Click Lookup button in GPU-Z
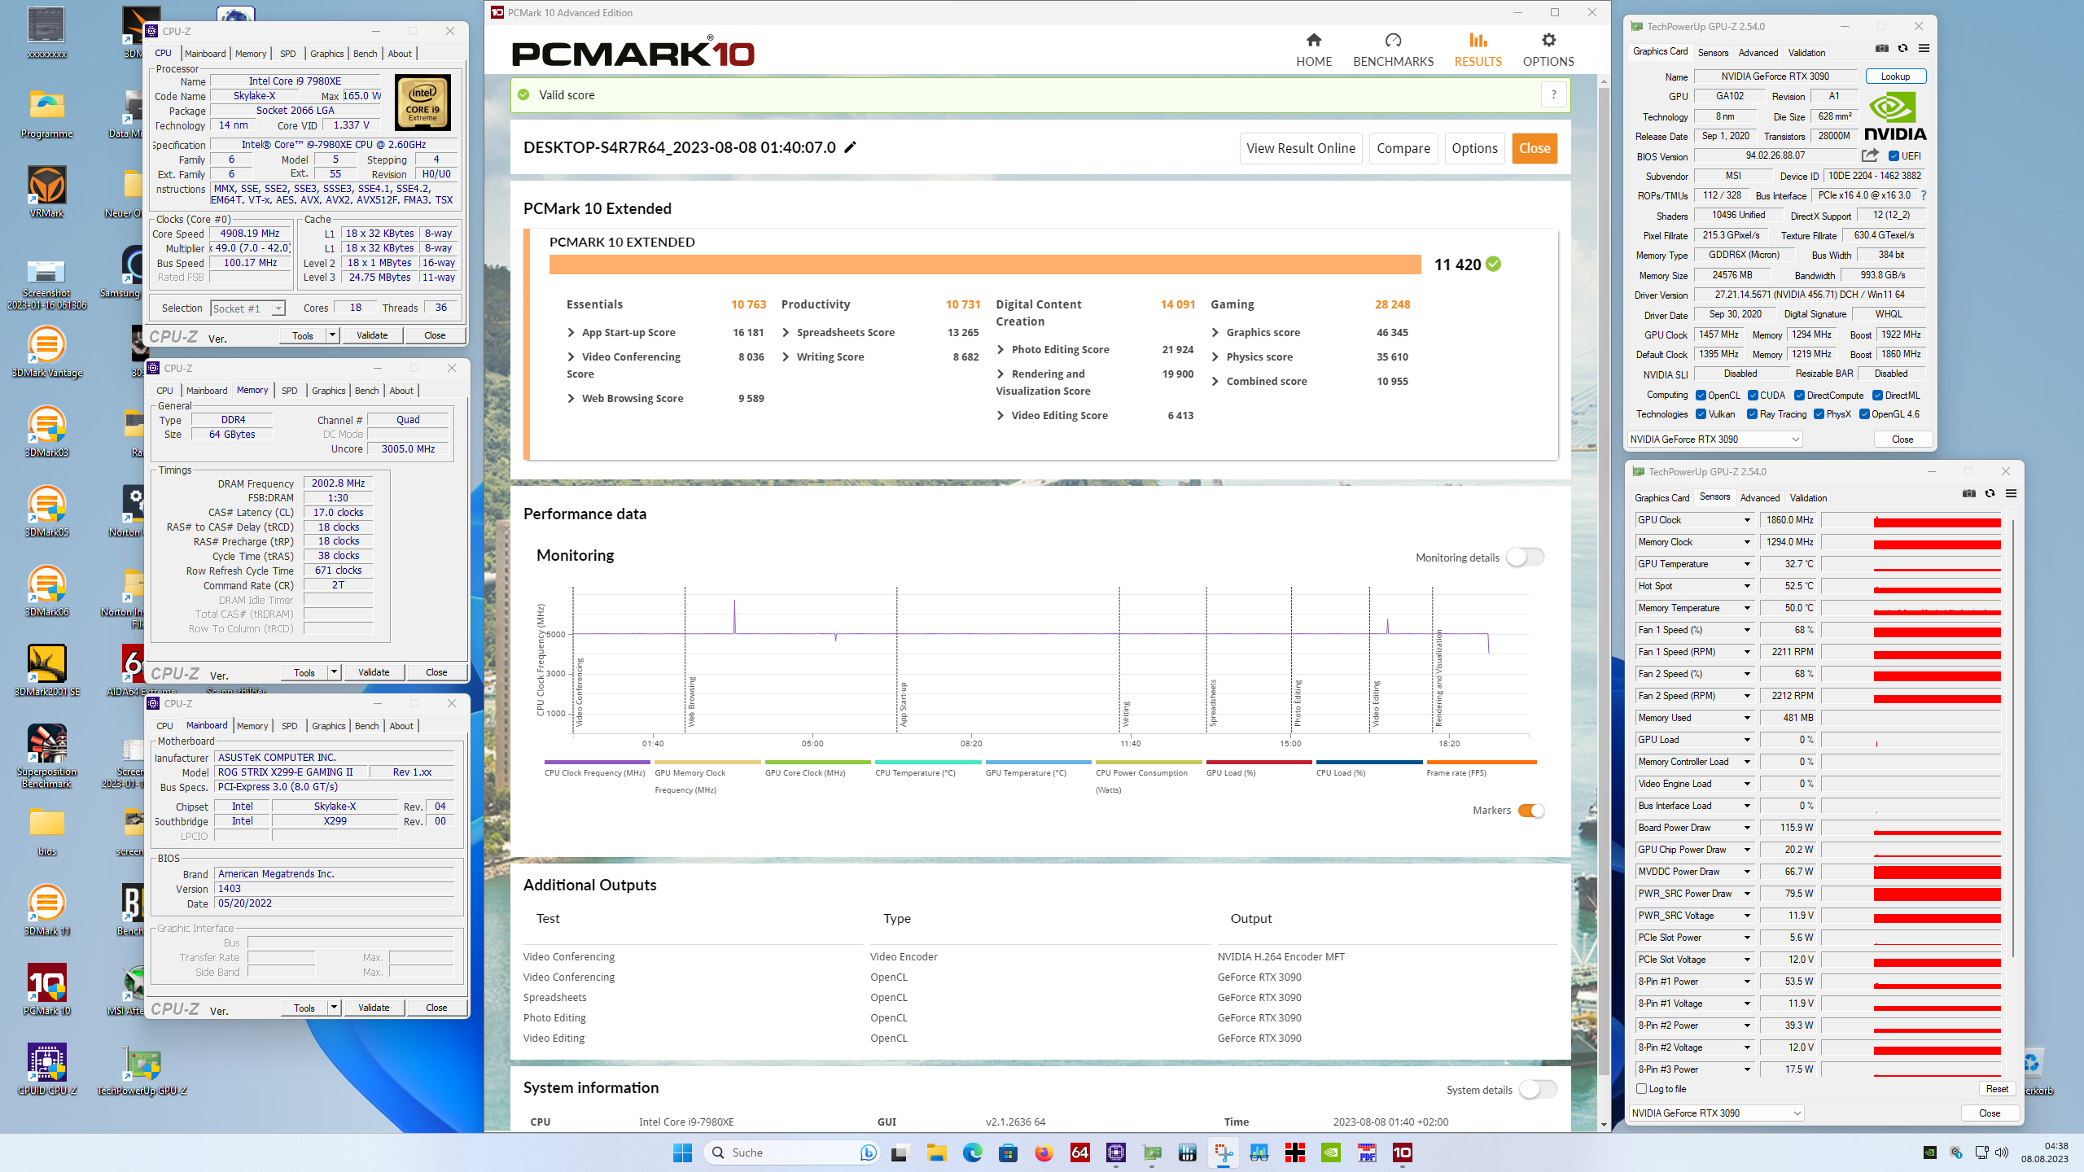This screenshot has height=1172, width=2084. pyautogui.click(x=1895, y=77)
